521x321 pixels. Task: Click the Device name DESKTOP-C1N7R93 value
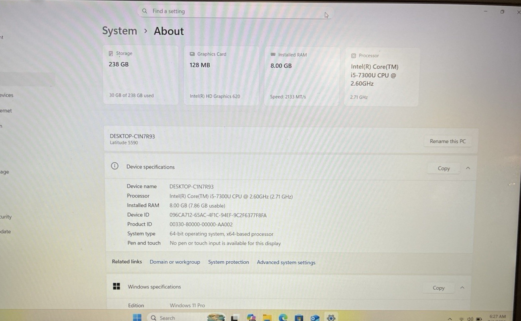click(x=191, y=187)
